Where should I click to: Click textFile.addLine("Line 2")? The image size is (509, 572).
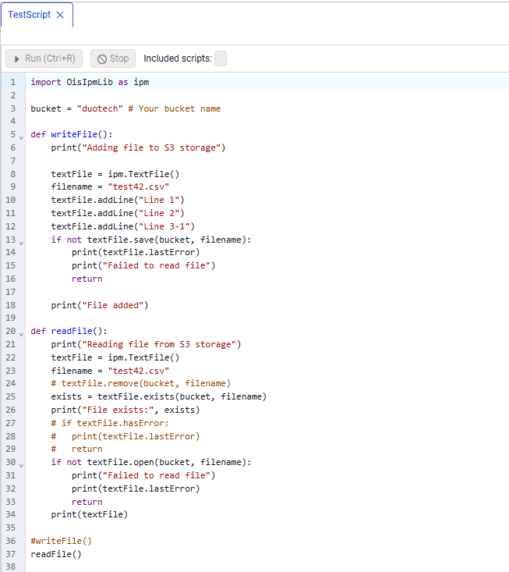(118, 213)
